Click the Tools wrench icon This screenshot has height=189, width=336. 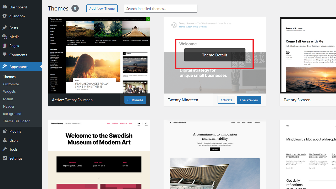(x=5, y=149)
